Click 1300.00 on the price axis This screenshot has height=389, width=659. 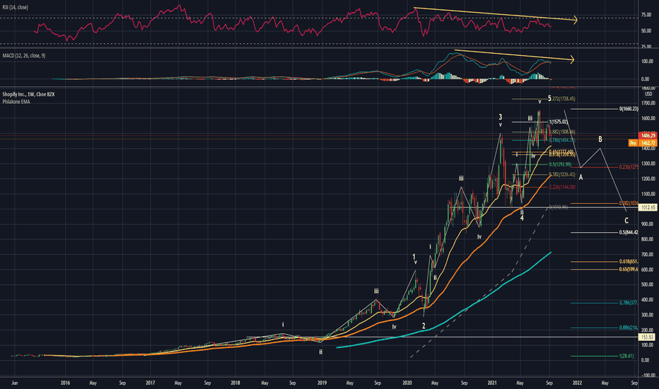click(648, 163)
